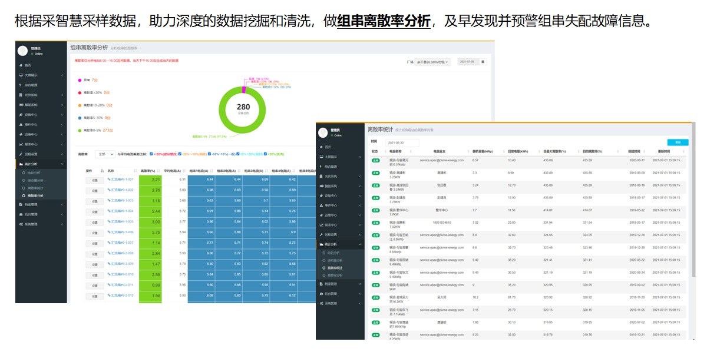Select 离散率统计 submenu in left window sidebar
The height and width of the screenshot is (355, 707).
(35, 188)
